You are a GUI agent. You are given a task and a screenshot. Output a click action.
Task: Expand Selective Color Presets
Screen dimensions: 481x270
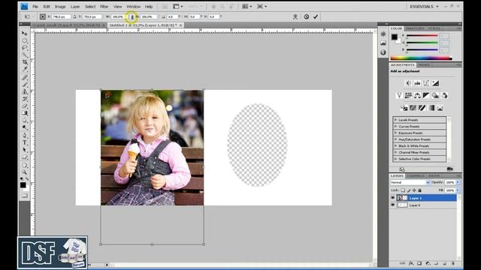click(x=396, y=159)
